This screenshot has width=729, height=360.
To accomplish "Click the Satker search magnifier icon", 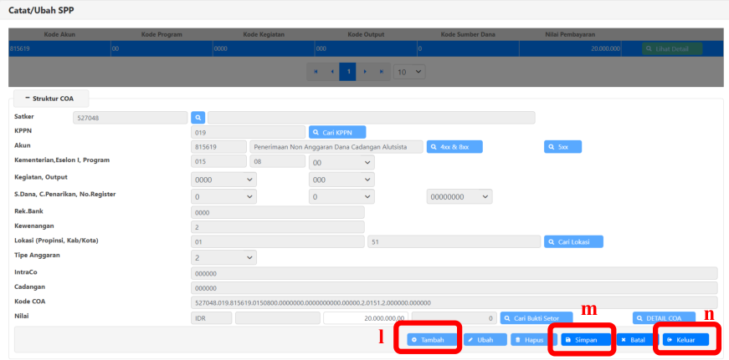I will coord(198,118).
